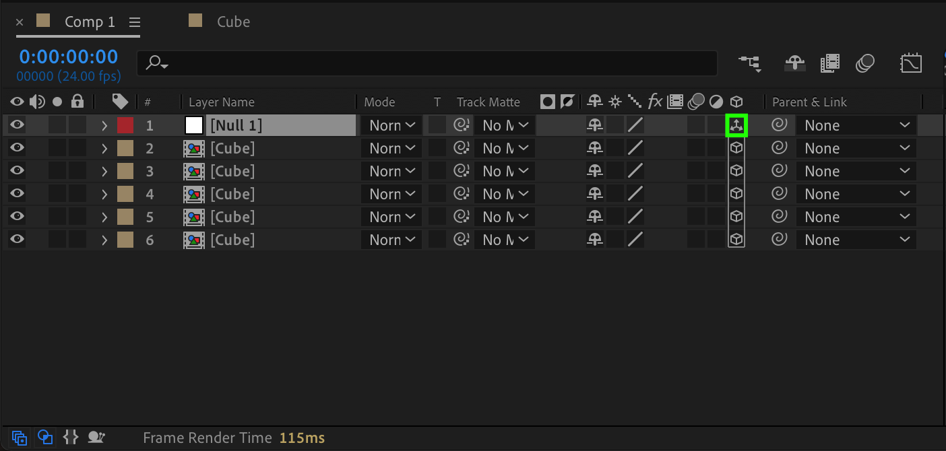Open blending mode dropdown for layer 5
This screenshot has width=946, height=451.
point(391,217)
